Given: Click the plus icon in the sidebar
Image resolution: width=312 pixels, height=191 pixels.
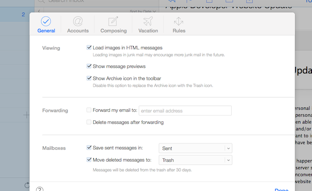Looking at the screenshot, I should [x=26, y=115].
